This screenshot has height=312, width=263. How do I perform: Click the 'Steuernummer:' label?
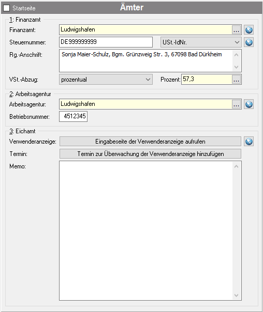28,42
